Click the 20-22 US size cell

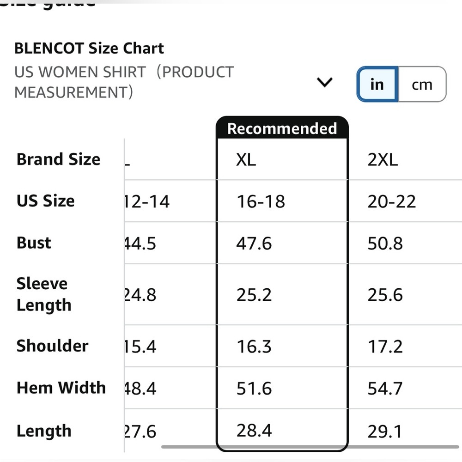[x=405, y=201]
